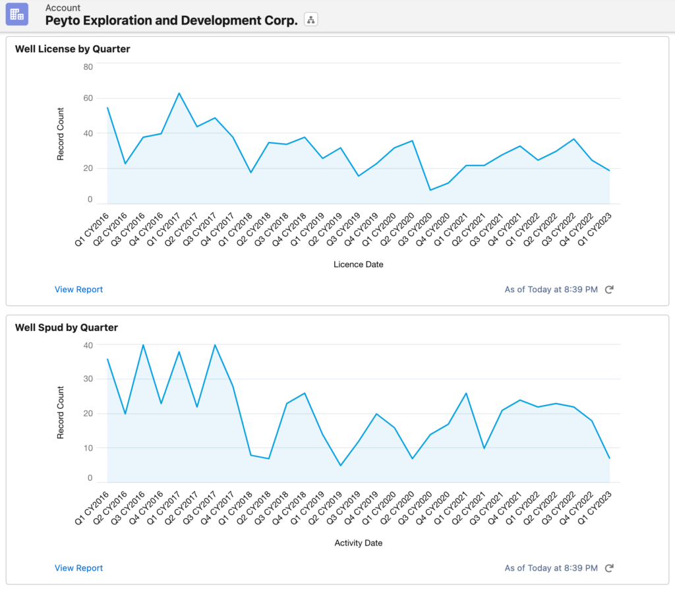The image size is (675, 589).
Task: Click the Well Spud chart's As of Today timestamp
Action: click(550, 568)
